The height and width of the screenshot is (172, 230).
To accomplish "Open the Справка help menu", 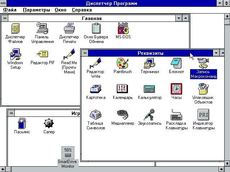I will [x=82, y=10].
